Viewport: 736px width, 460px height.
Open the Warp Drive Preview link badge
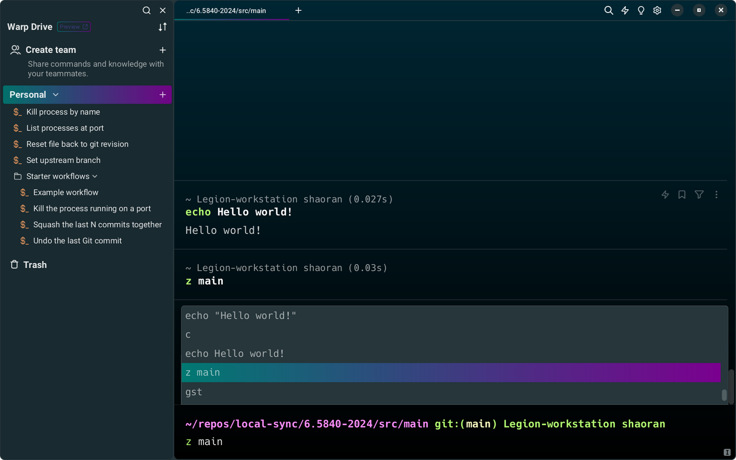(74, 27)
